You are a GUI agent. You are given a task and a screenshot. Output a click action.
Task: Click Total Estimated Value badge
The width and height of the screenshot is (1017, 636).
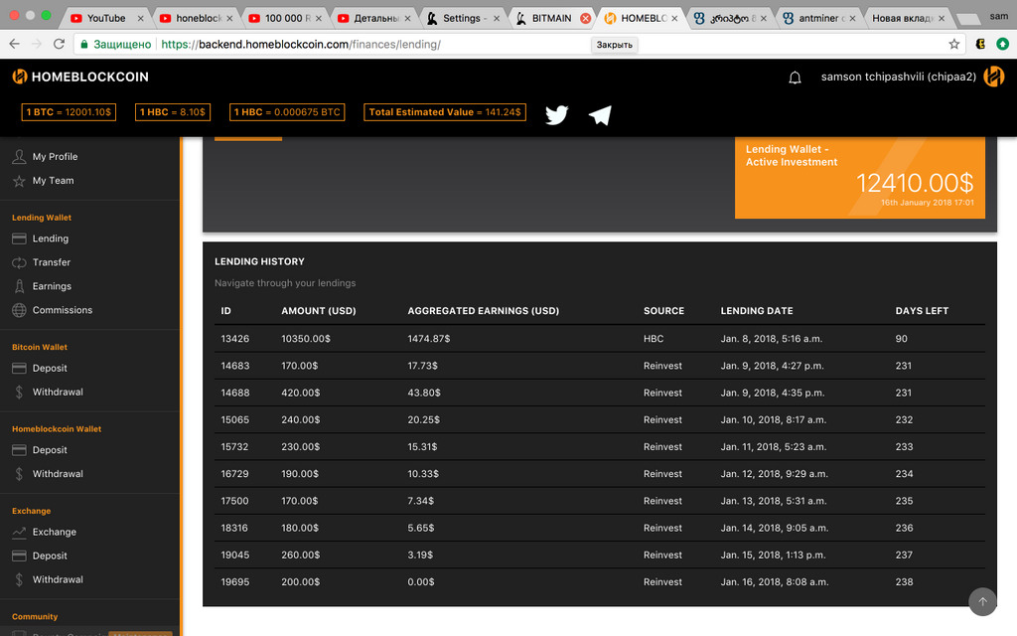click(x=445, y=112)
